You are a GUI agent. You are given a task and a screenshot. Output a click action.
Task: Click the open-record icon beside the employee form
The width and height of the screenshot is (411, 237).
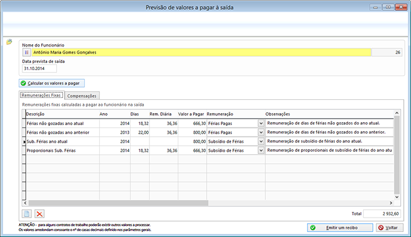click(x=9, y=42)
